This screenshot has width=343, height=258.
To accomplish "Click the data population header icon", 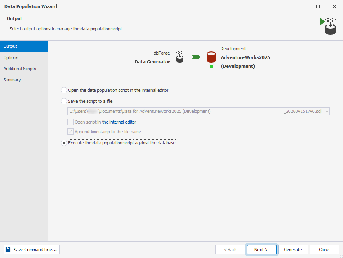I will [328, 26].
